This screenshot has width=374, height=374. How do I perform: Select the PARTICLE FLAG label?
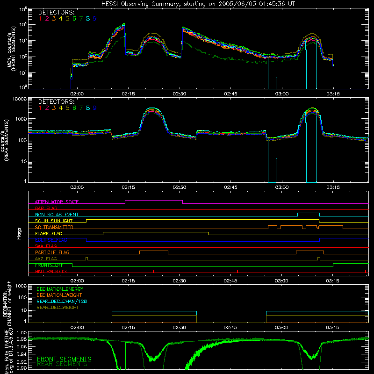point(52,252)
